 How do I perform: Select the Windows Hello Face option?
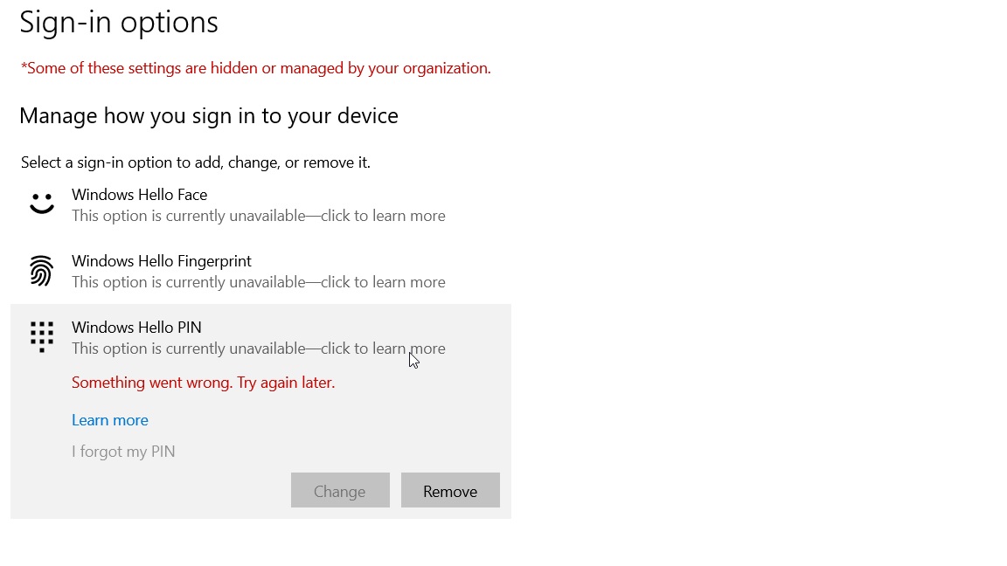pyautogui.click(x=260, y=204)
